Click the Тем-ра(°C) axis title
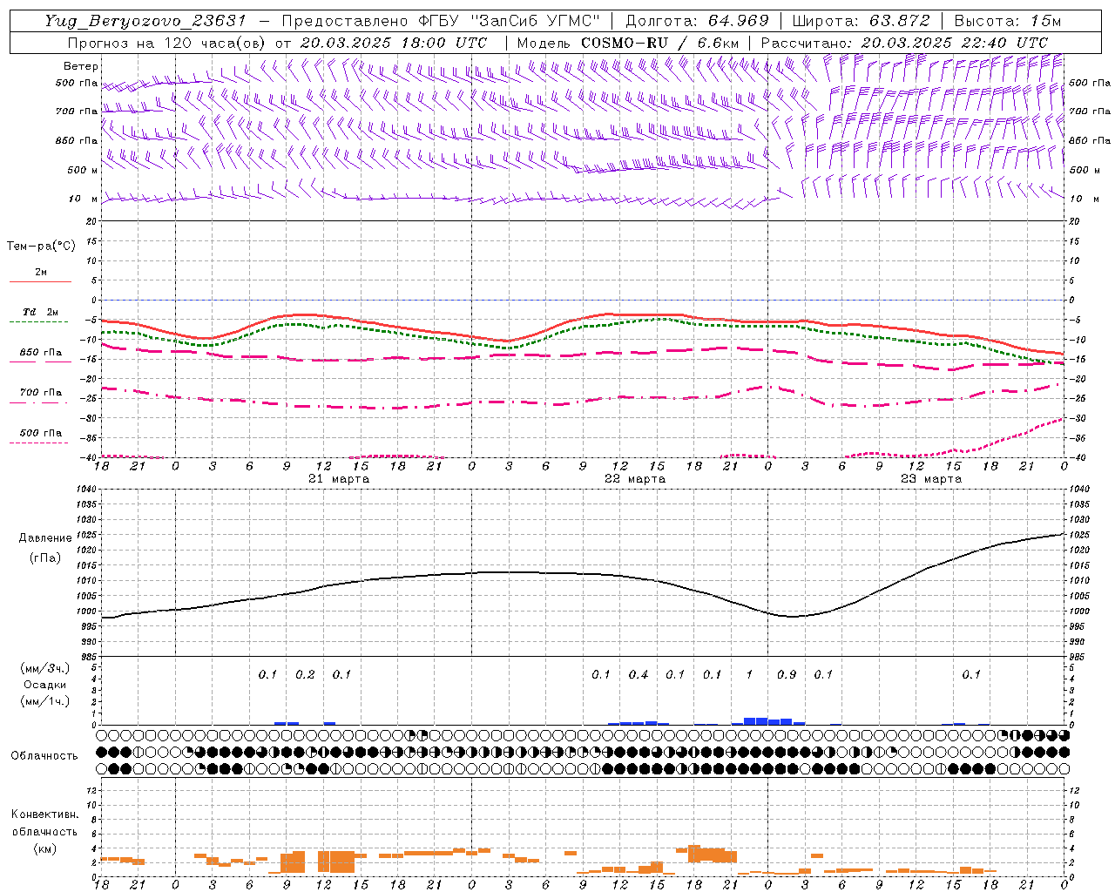 41,247
